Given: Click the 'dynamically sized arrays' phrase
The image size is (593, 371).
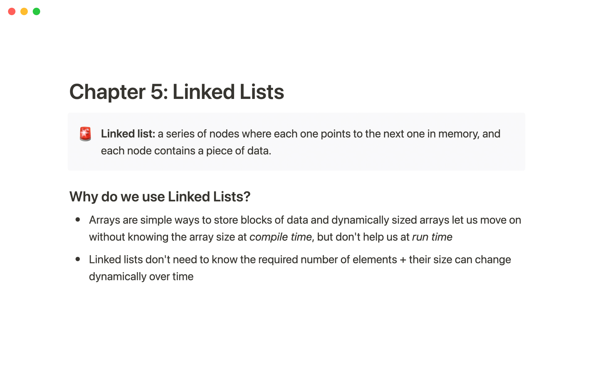Looking at the screenshot, I should point(374,220).
